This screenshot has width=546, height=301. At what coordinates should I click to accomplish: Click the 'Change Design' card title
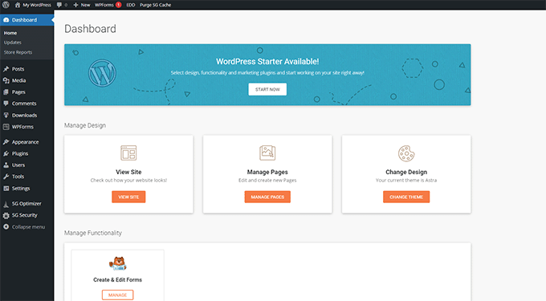[406, 172]
